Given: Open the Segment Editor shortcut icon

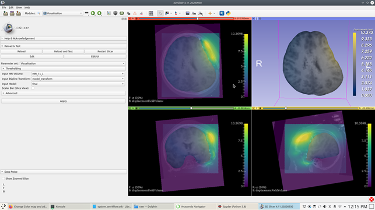Looking at the screenshot, I should pyautogui.click(x=141, y=13).
